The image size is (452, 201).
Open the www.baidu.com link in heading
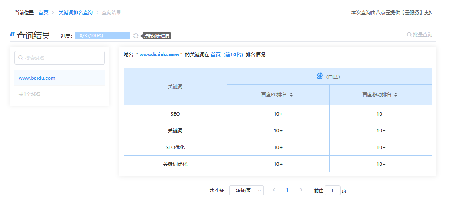[x=159, y=55]
